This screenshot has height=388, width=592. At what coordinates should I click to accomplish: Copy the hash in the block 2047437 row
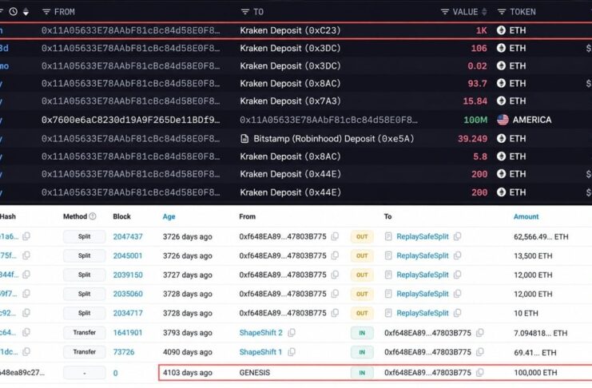26,236
